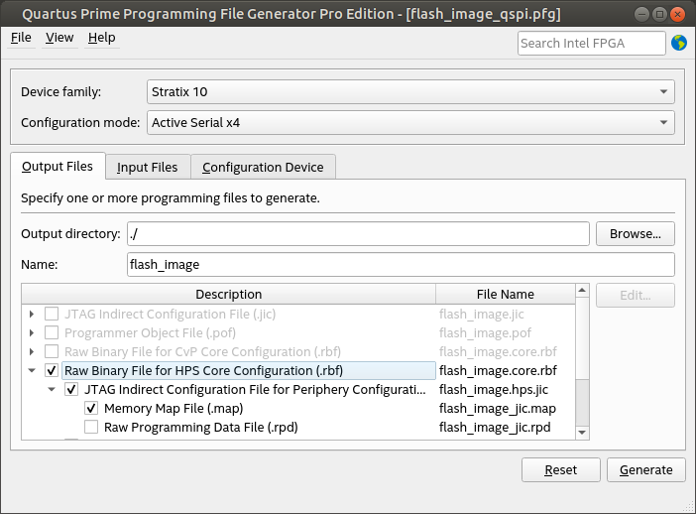
Task: Click the Browse... button
Action: pyautogui.click(x=635, y=234)
